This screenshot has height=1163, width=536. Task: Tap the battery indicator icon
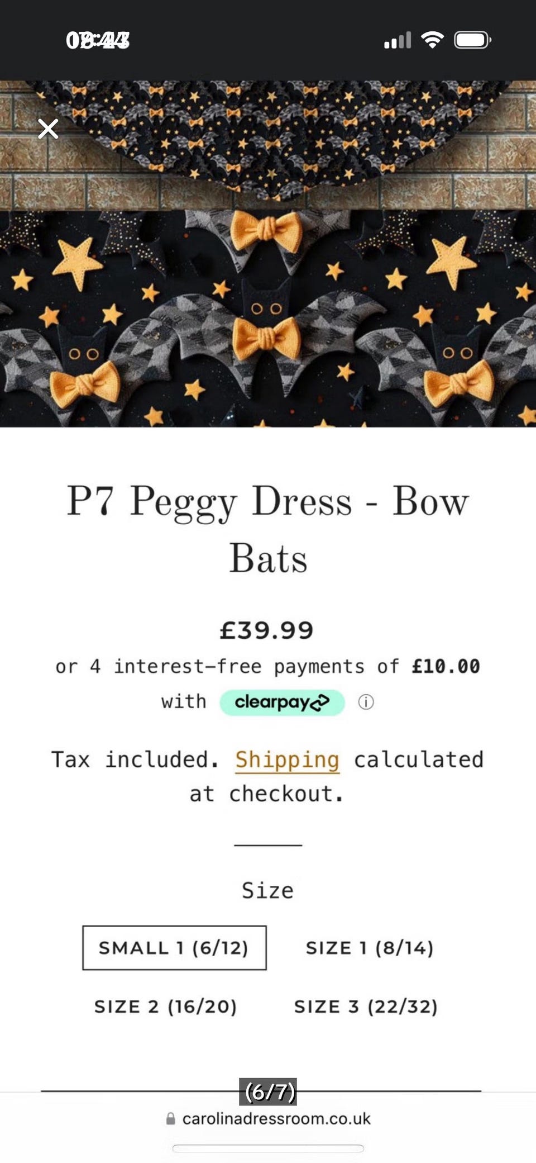coord(472,40)
